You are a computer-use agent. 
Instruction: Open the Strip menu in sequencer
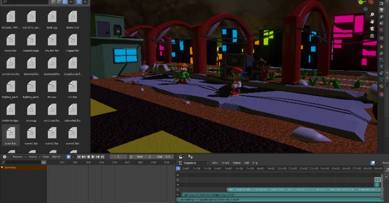255,163
